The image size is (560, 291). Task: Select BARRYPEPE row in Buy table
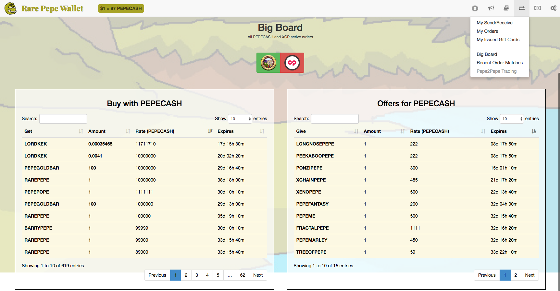click(x=144, y=228)
